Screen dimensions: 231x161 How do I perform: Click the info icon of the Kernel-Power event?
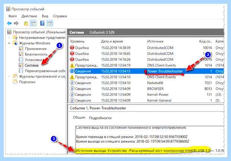72,94
